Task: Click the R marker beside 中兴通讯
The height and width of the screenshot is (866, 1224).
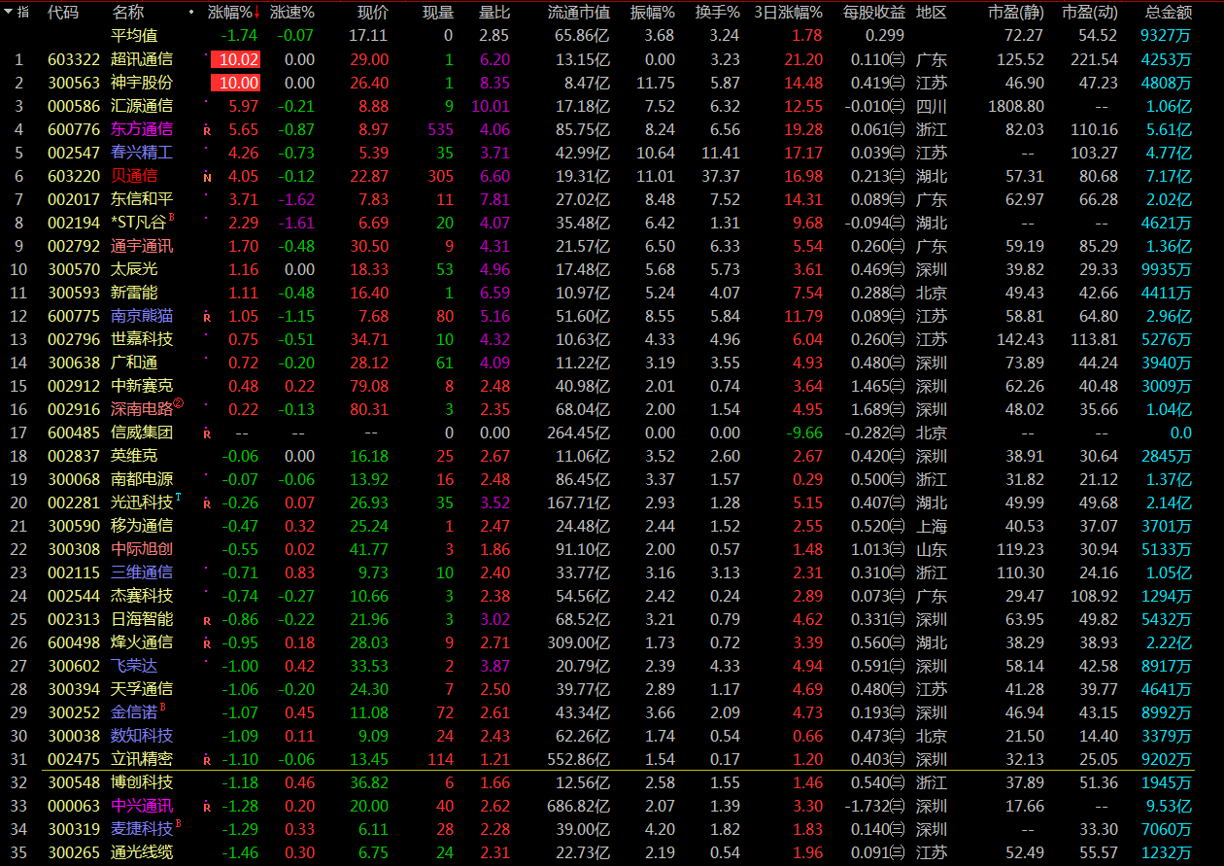Action: click(x=207, y=807)
